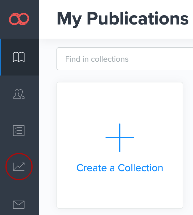View statistics via the circled graph icon

tap(19, 167)
